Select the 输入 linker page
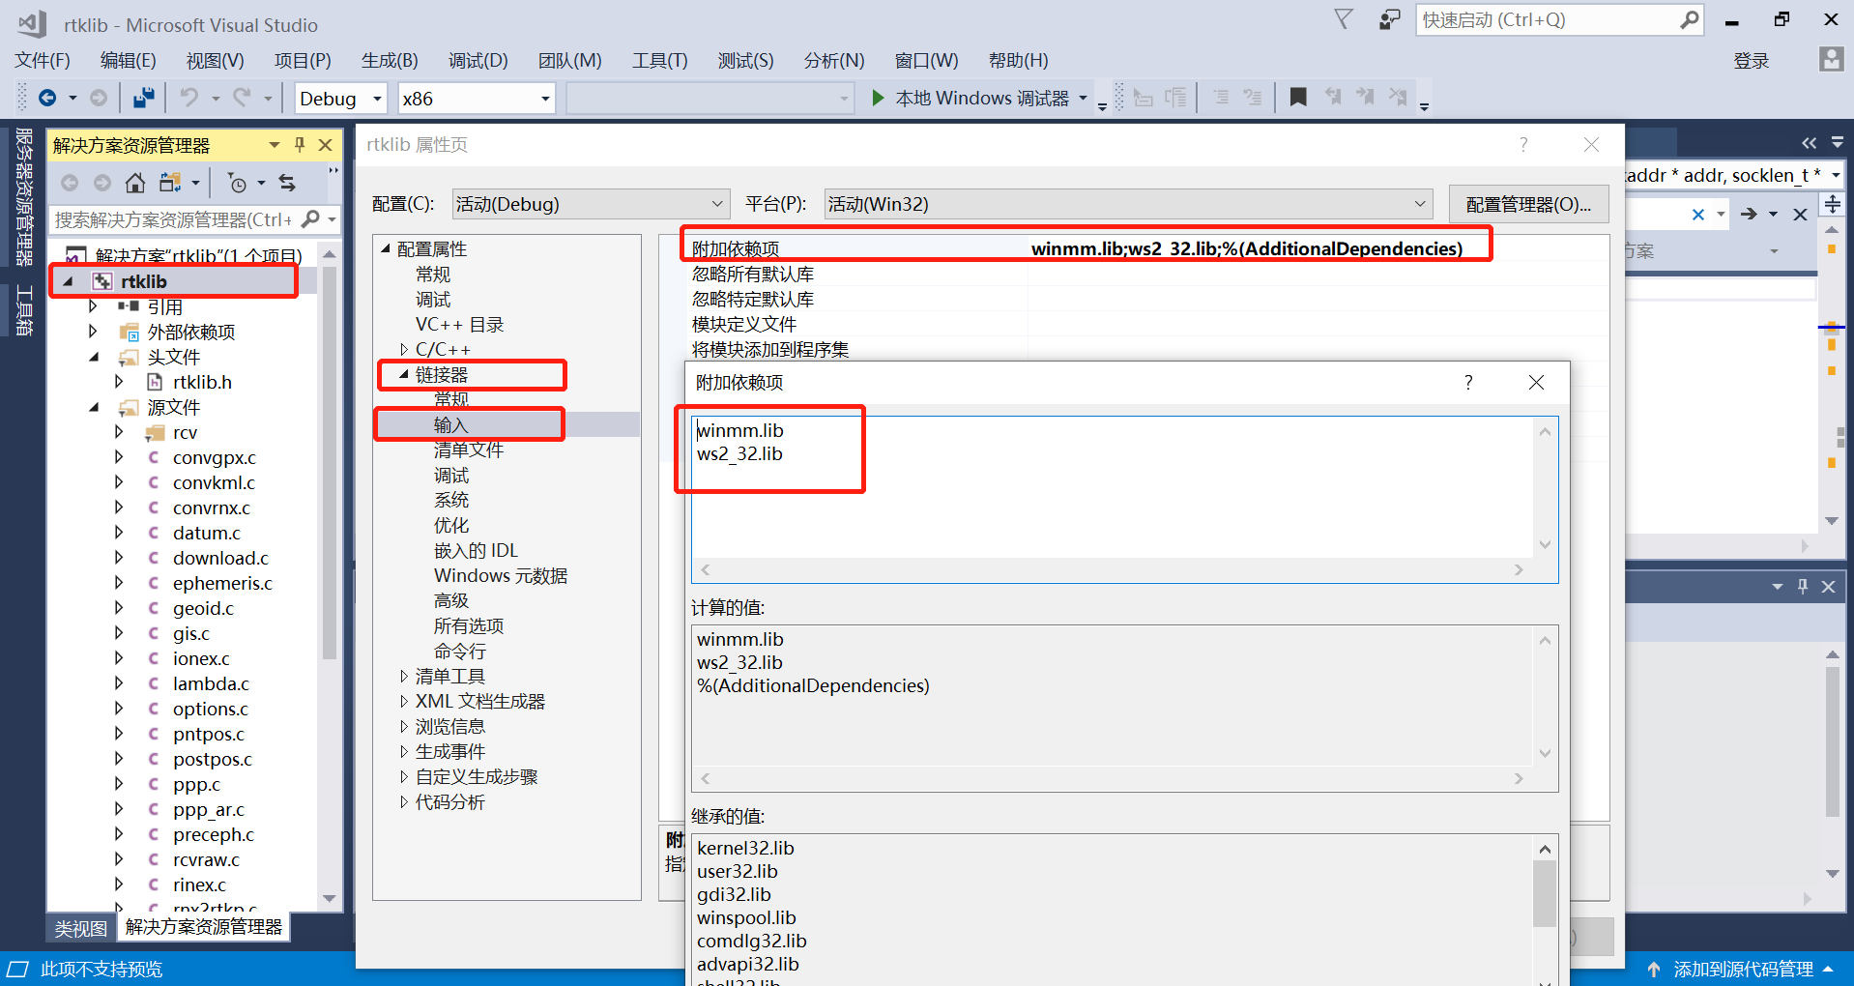The image size is (1854, 986). coord(450,424)
